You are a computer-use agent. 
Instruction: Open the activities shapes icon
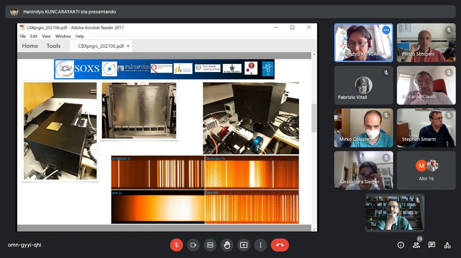tap(447, 245)
